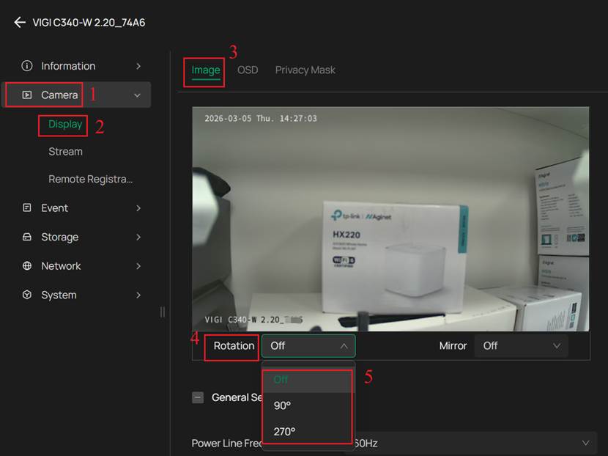Switch to the OSD tab
Image resolution: width=608 pixels, height=456 pixels.
(x=248, y=70)
